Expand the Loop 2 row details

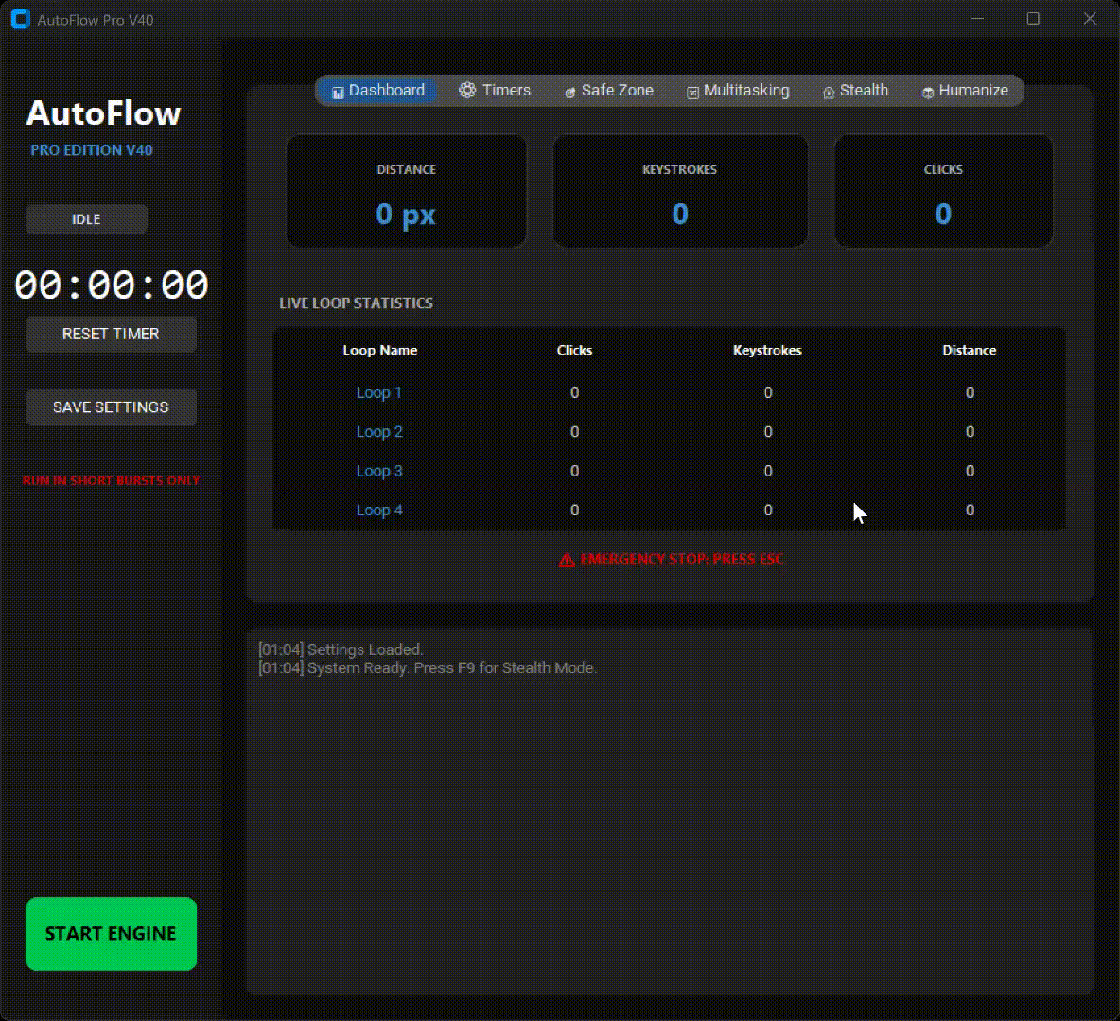tap(379, 431)
